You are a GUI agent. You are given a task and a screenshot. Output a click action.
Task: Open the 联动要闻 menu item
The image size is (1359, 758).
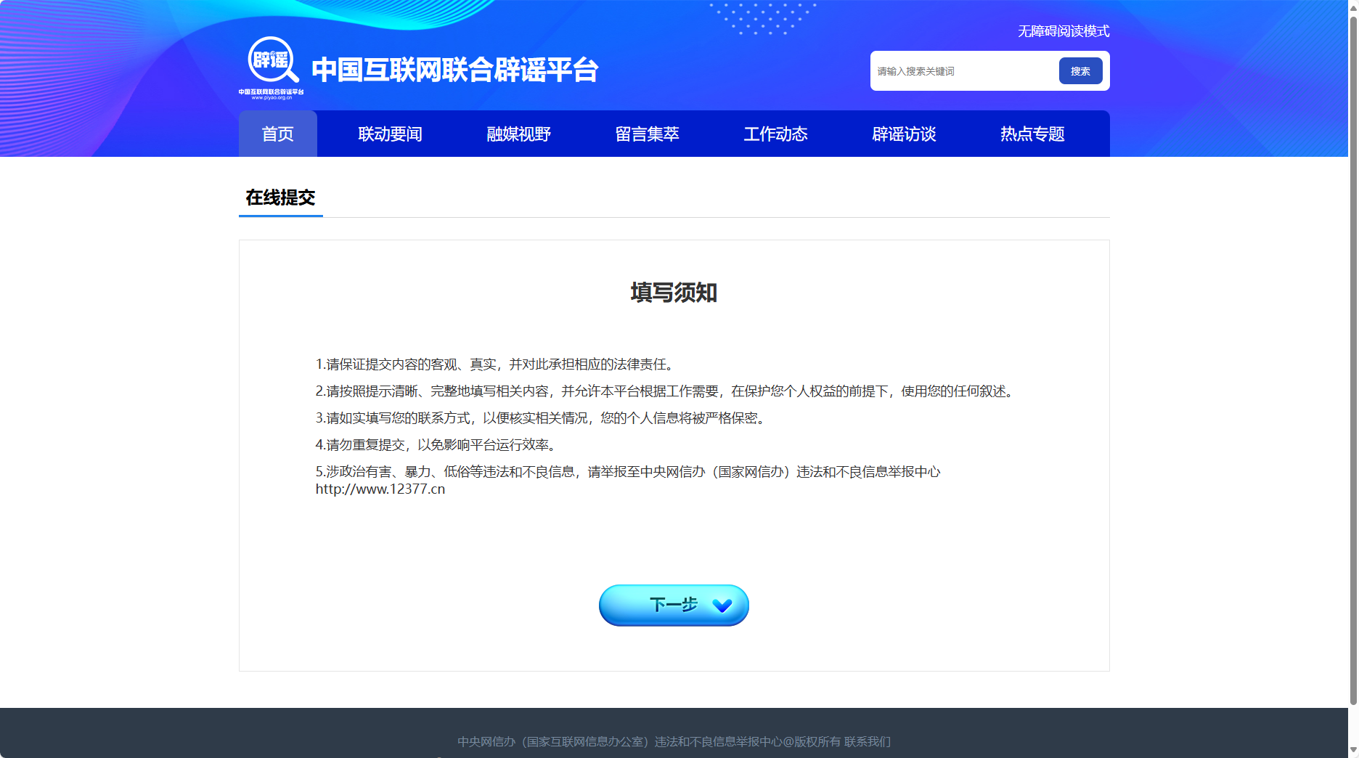click(390, 134)
